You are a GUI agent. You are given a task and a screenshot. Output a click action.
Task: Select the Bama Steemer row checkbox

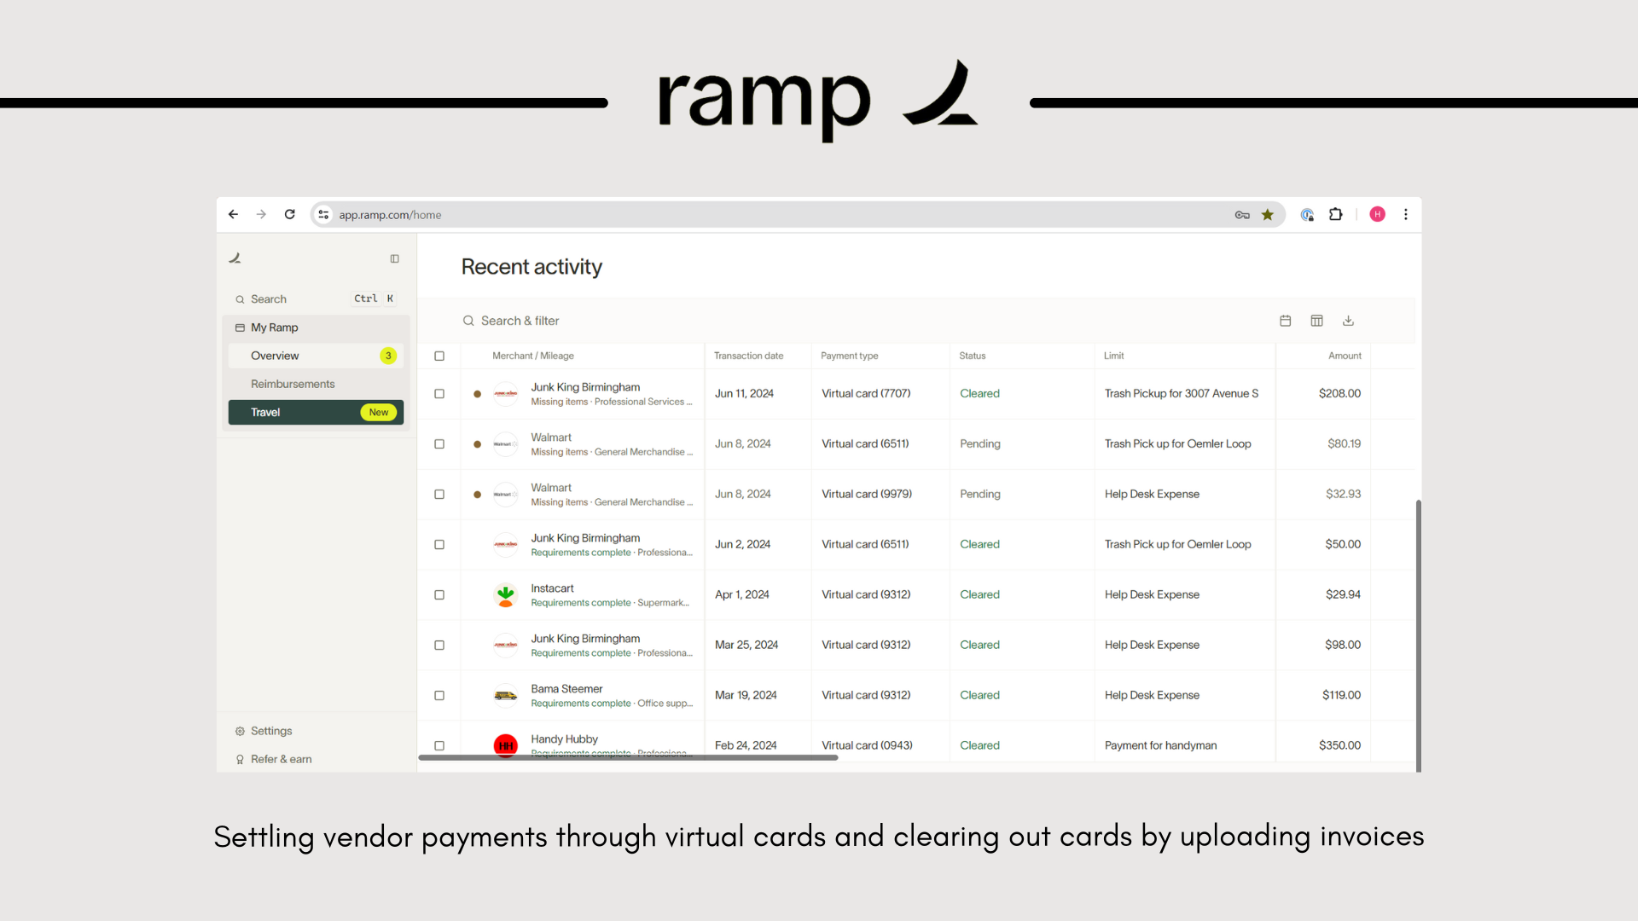439,696
